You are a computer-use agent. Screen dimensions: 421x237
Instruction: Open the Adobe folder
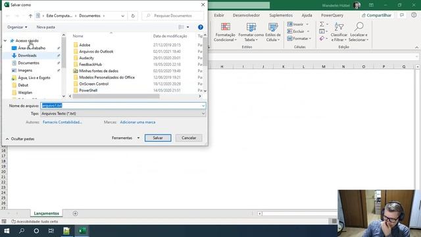[85, 45]
